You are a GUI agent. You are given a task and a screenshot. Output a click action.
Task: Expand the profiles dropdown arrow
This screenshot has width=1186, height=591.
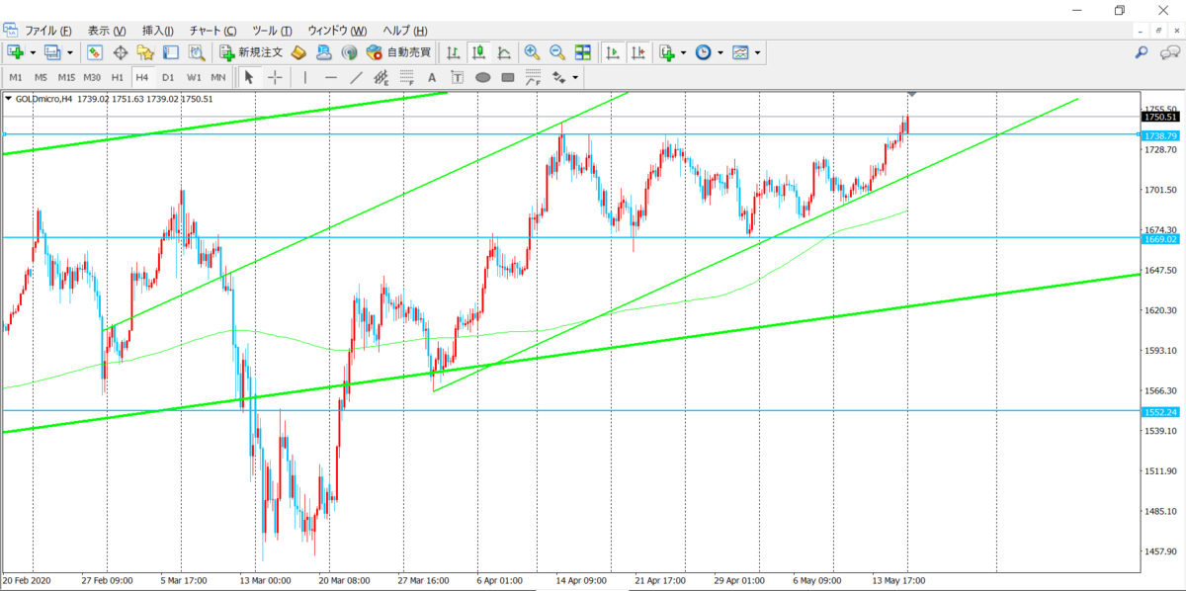pos(70,52)
